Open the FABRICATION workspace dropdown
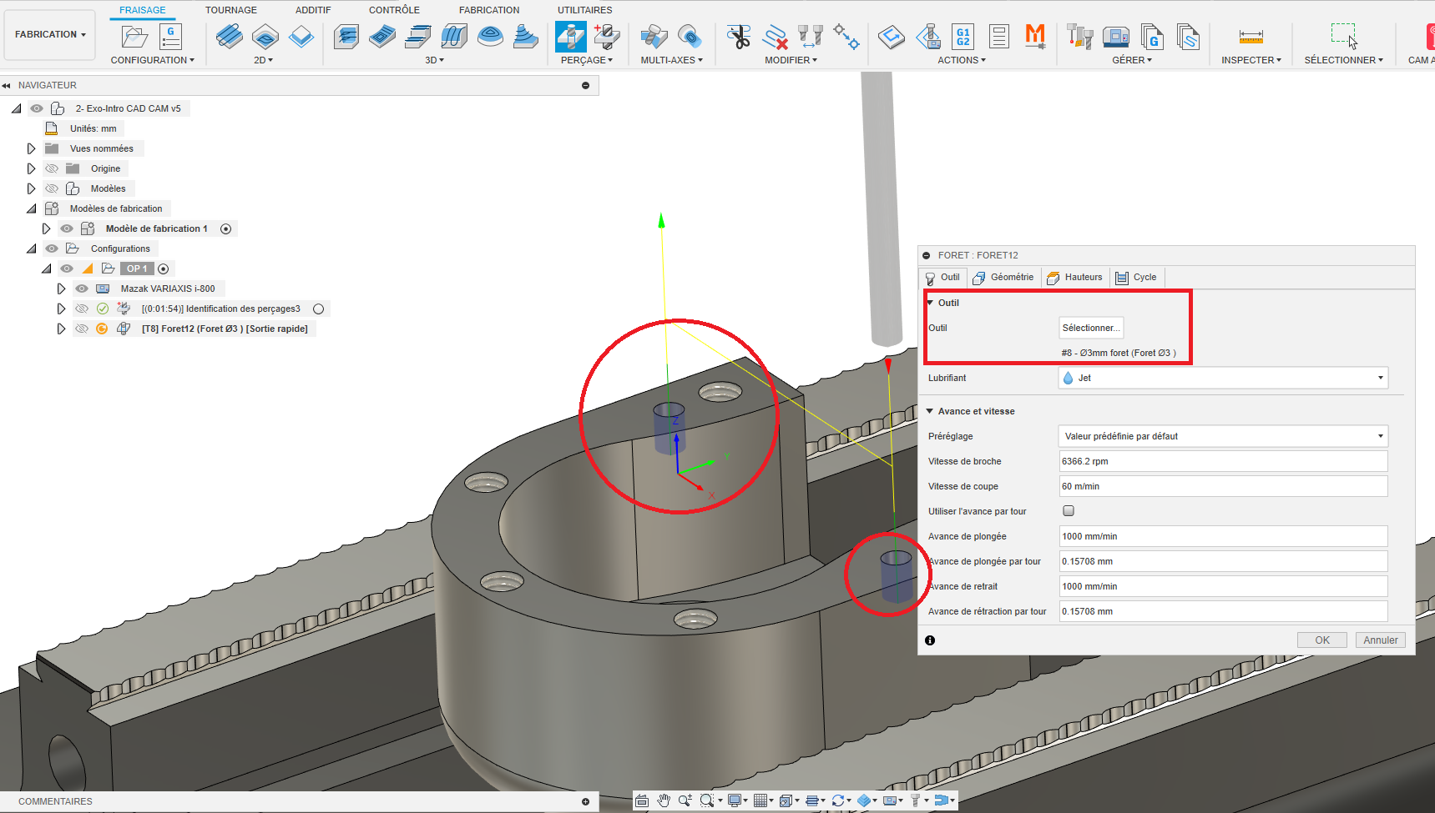 (x=50, y=34)
